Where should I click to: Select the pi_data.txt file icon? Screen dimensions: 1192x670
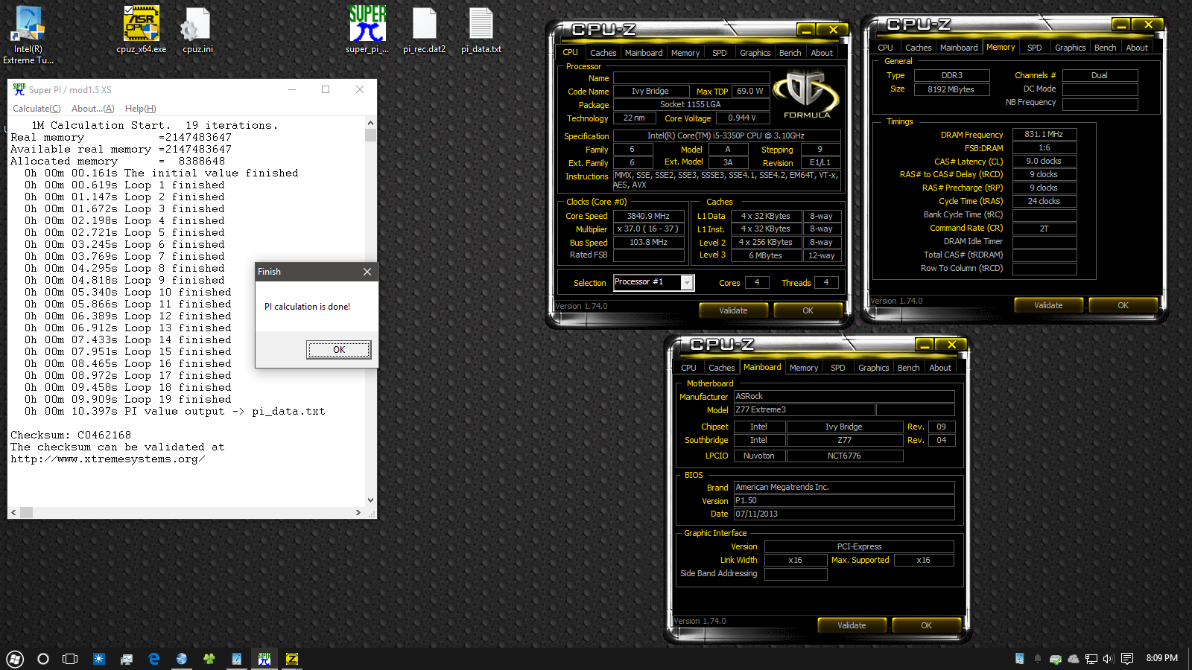tap(481, 30)
